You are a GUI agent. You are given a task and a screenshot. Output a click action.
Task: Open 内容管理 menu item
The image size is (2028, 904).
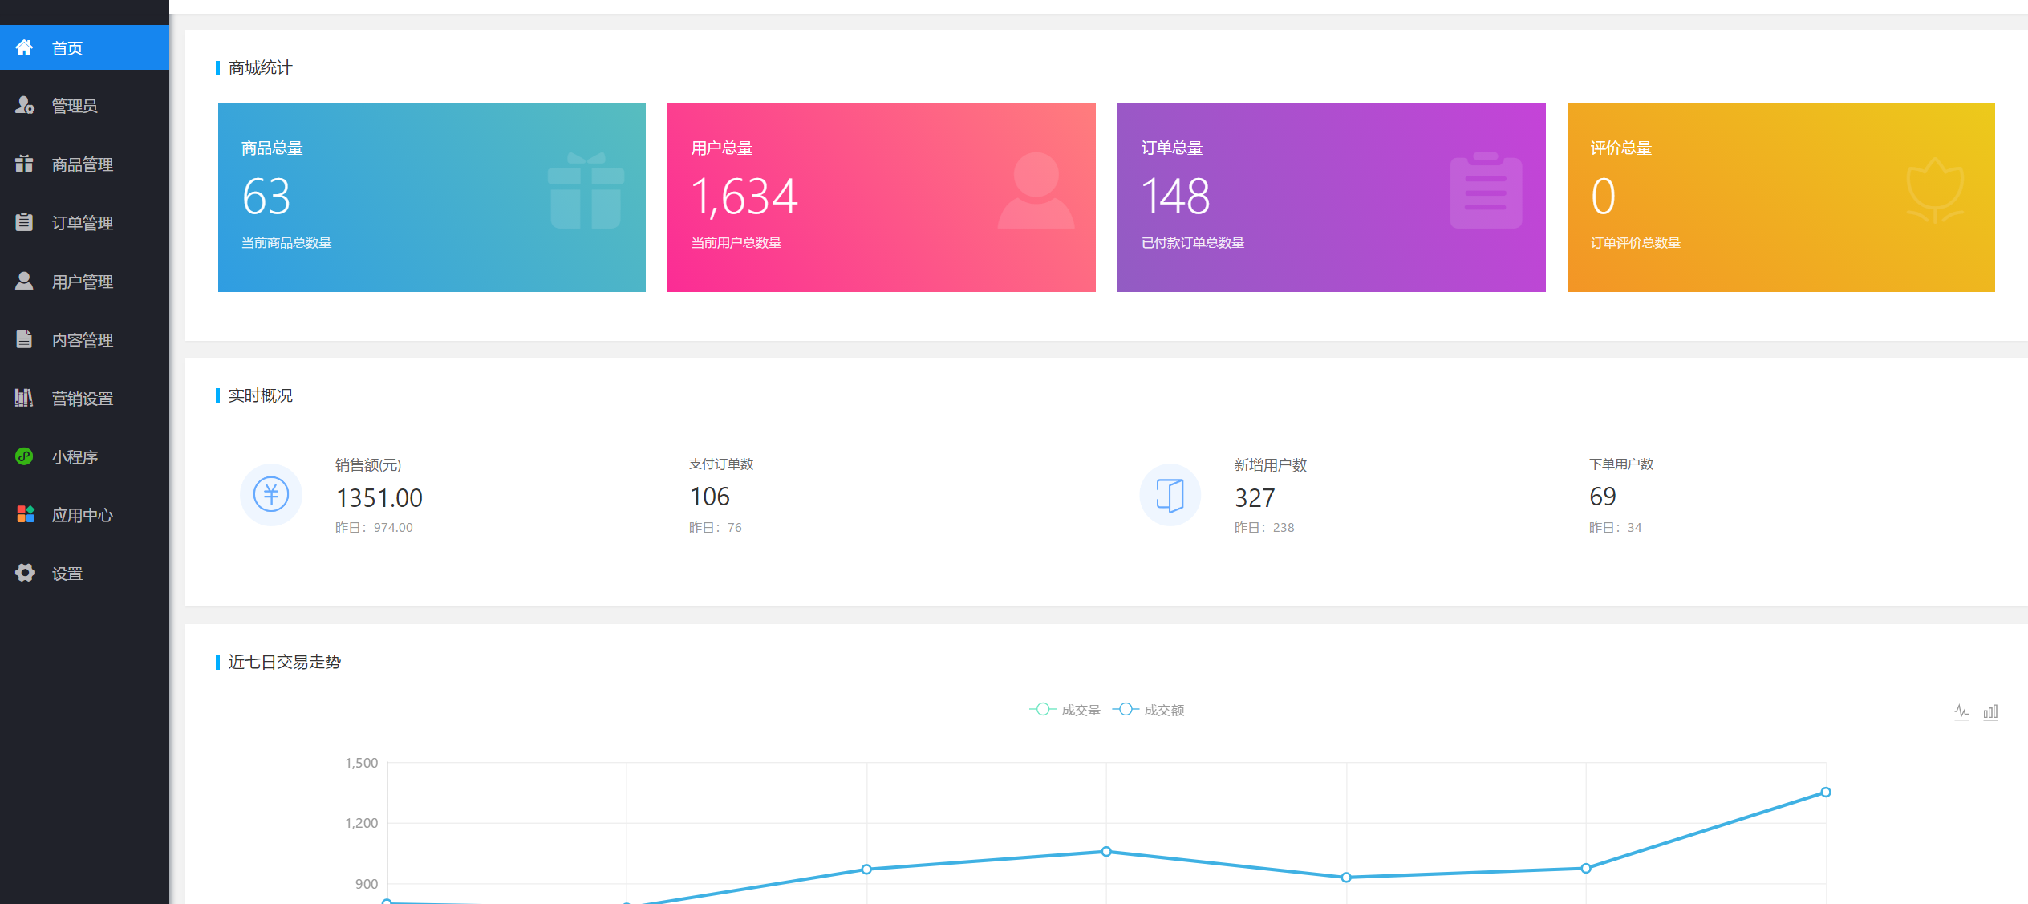pos(82,340)
